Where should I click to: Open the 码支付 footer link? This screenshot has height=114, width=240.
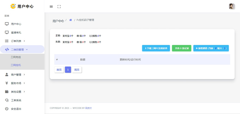[88, 108]
